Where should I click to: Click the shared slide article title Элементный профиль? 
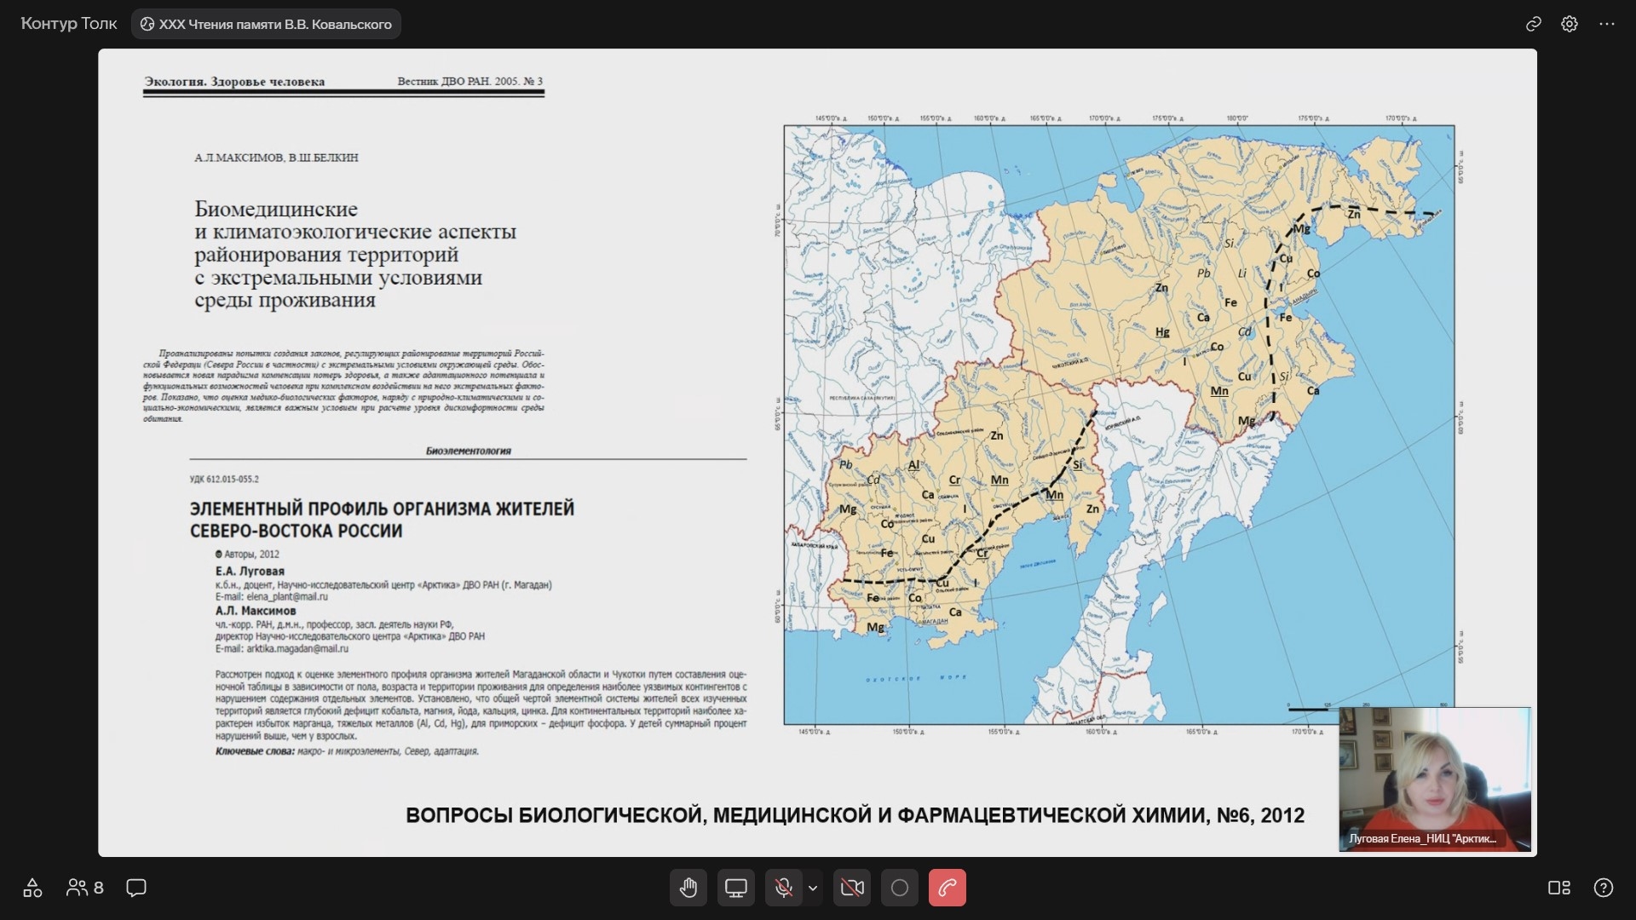[382, 520]
